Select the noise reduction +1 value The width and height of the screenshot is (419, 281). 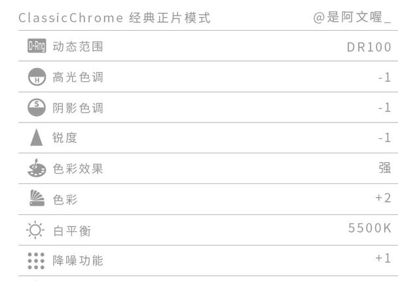383,258
